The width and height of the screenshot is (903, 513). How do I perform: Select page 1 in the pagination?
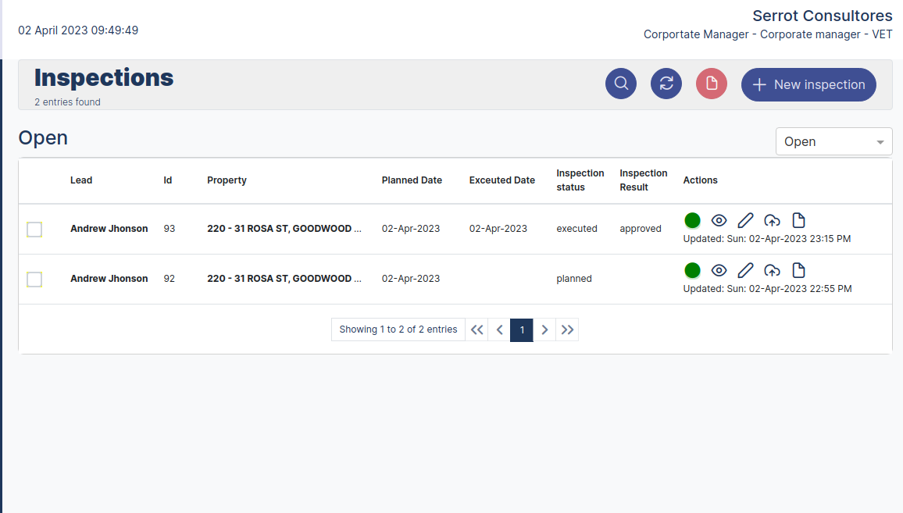[522, 330]
